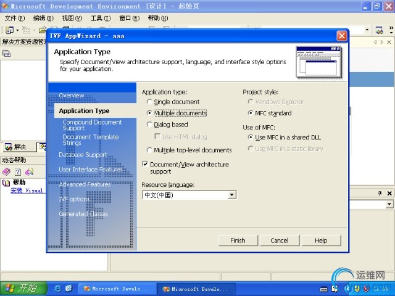The height and width of the screenshot is (296, 395).
Task: Go to the Application Type wizard page
Action: (84, 111)
